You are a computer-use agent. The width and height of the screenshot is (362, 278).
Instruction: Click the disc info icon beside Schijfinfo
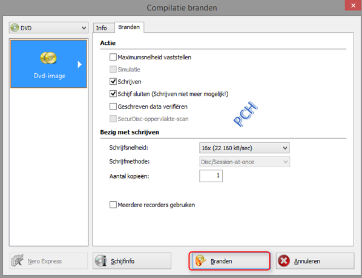point(101,261)
